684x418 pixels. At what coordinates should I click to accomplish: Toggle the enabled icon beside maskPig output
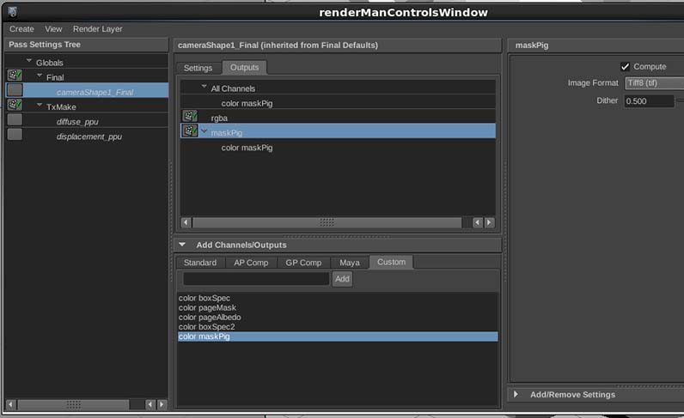pos(190,130)
